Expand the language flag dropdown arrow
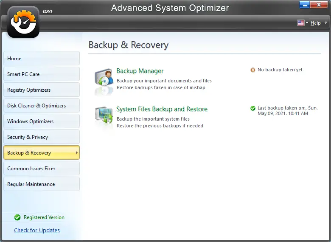This screenshot has height=242, width=331. (307, 23)
